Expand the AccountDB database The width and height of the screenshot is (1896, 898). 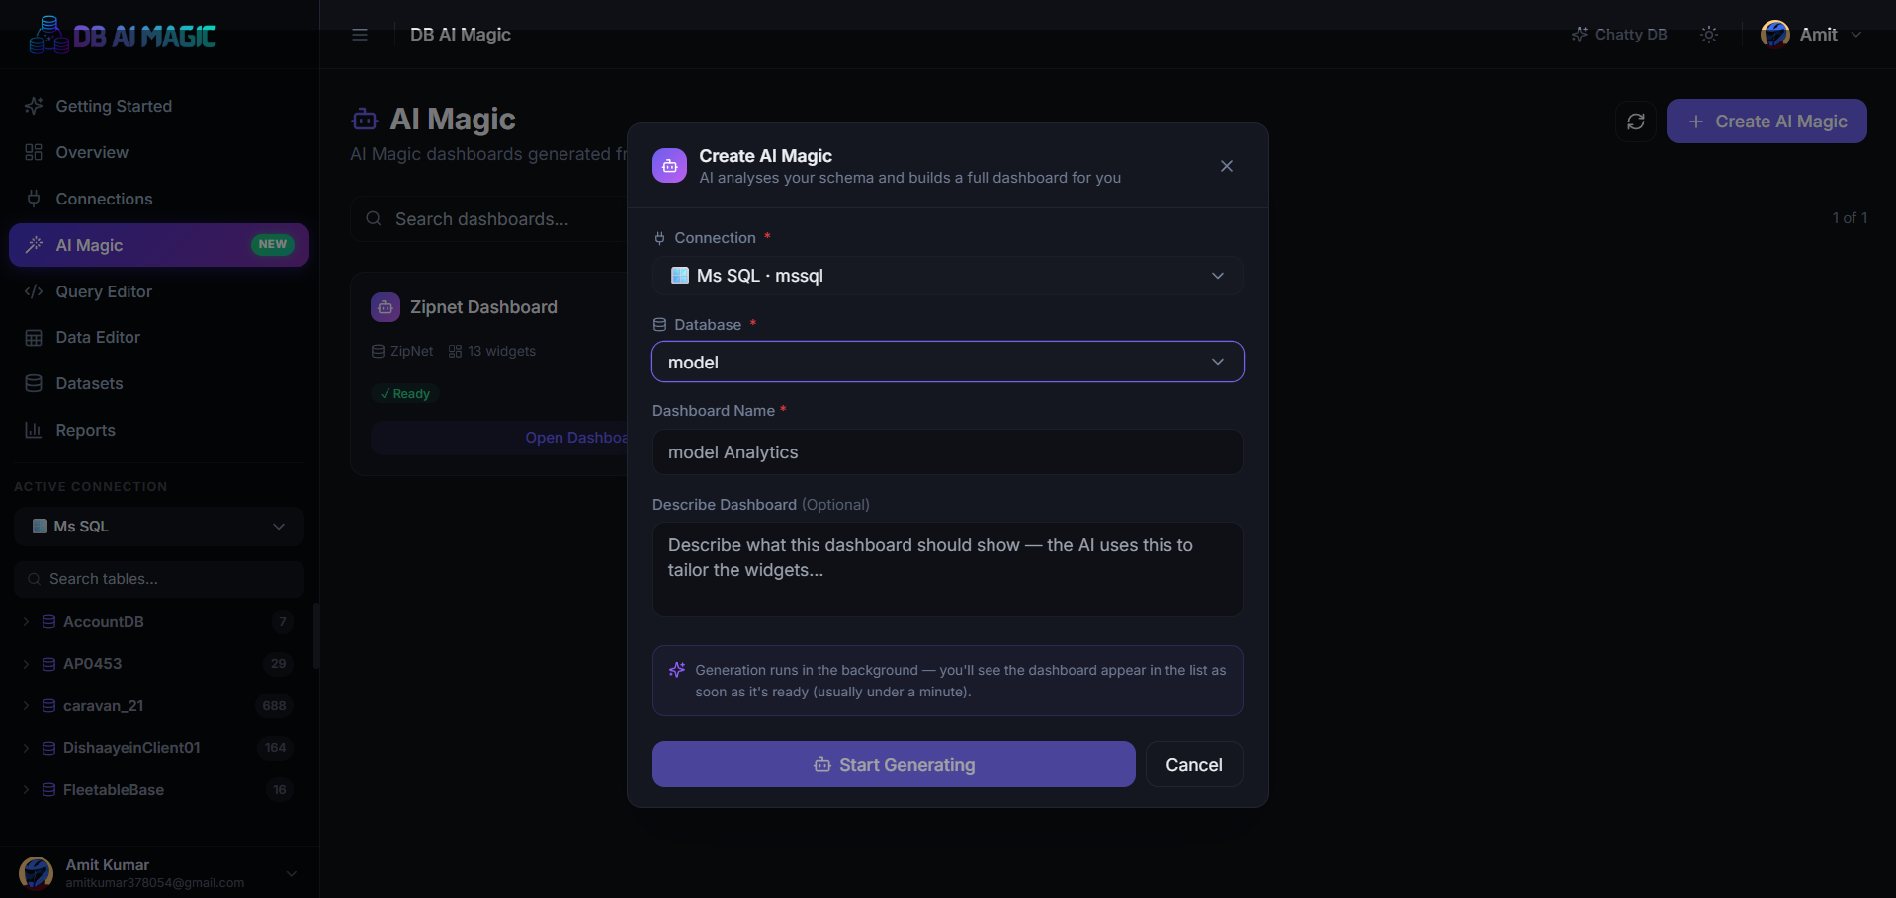(26, 622)
